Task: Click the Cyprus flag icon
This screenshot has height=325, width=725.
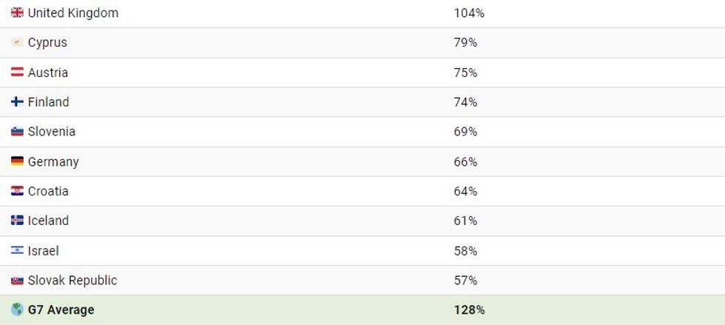Action: [x=17, y=43]
